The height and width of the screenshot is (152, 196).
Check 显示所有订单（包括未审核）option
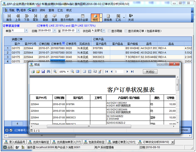126,31
